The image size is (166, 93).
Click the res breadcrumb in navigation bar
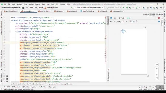[x=36, y=8]
